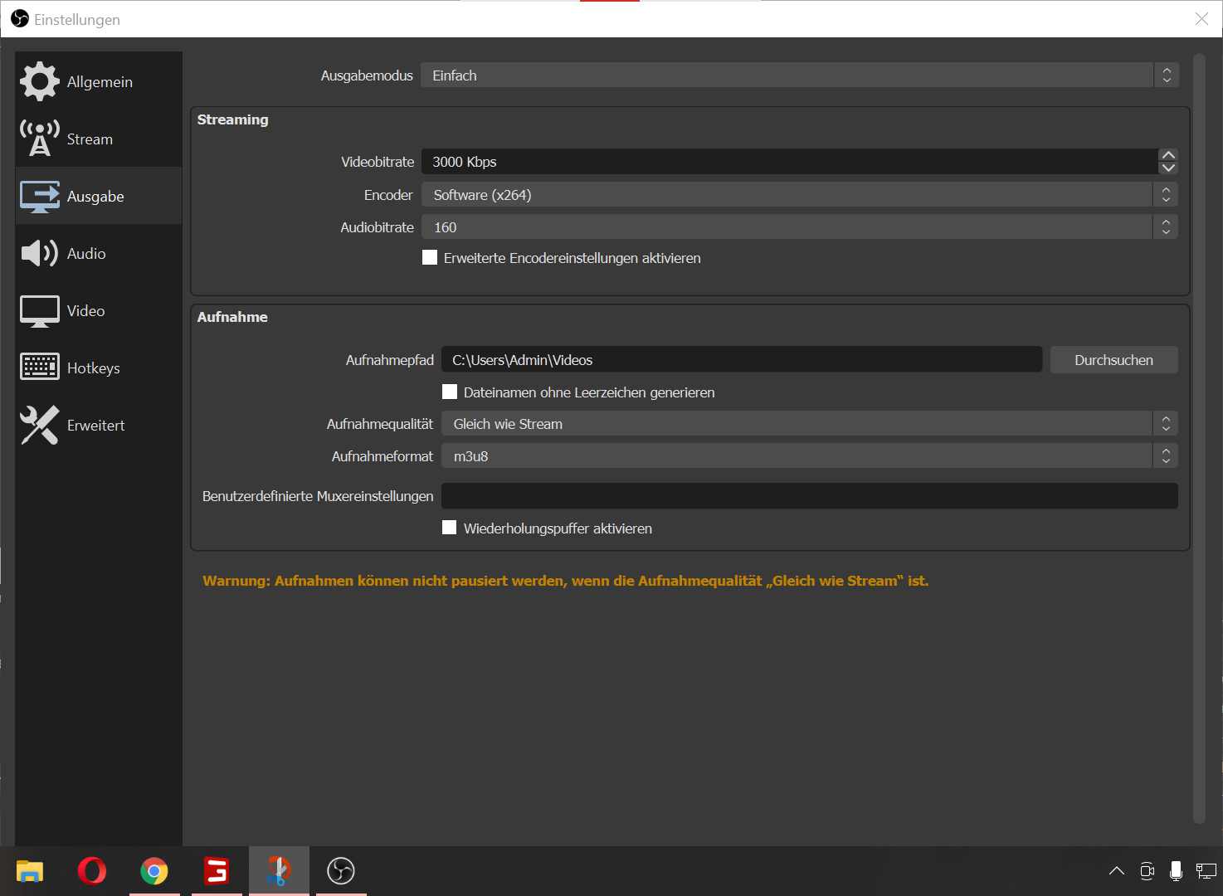Select the Audio speaker icon
This screenshot has height=896, width=1223.
click(x=39, y=253)
